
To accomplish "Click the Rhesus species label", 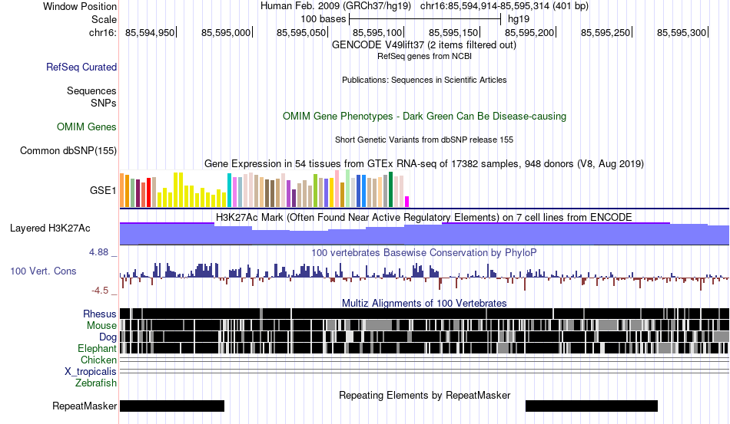I will pyautogui.click(x=100, y=314).
